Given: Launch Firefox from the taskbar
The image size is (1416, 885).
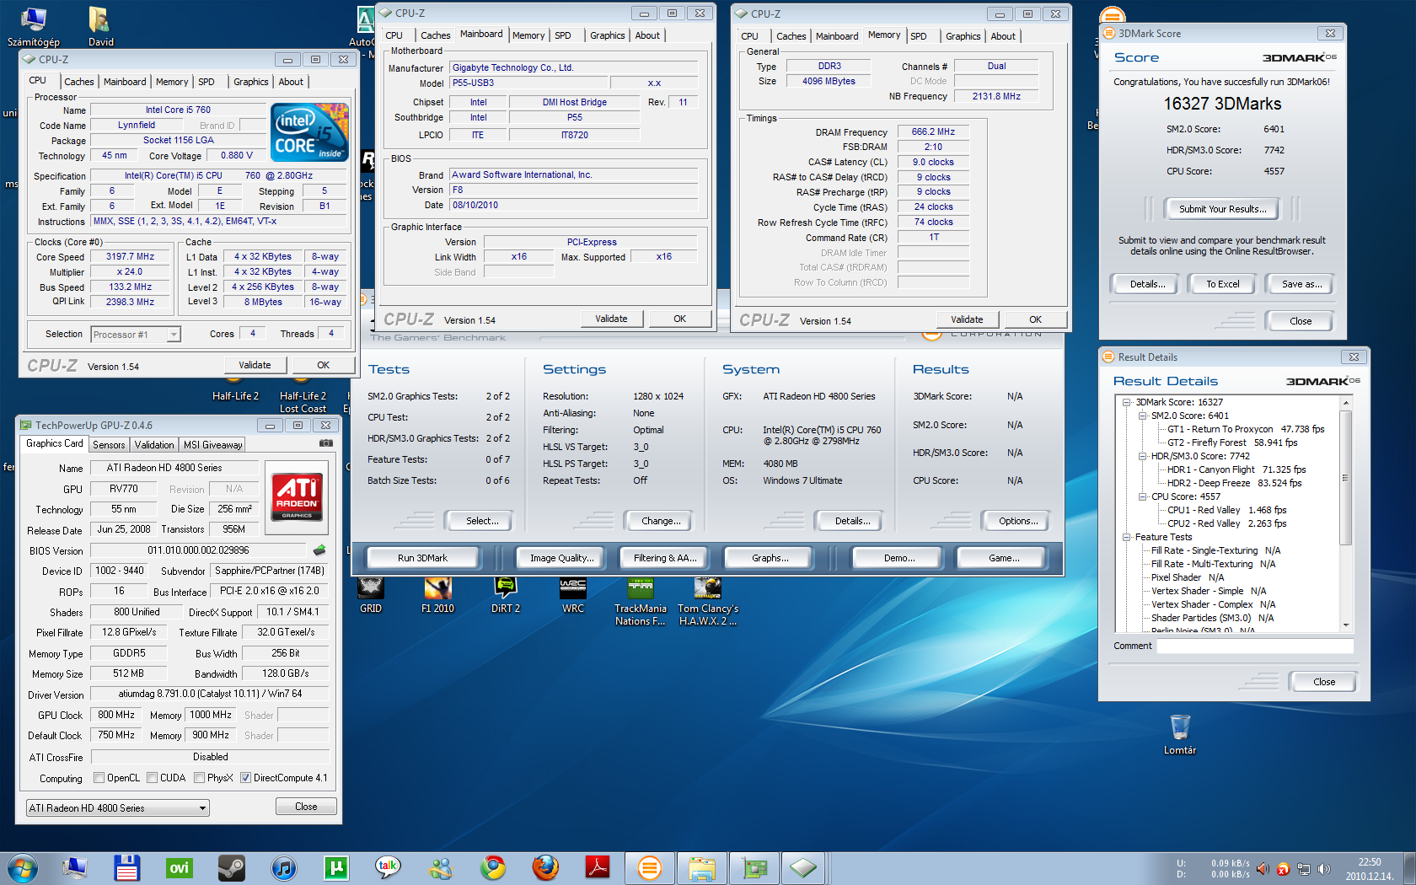Looking at the screenshot, I should coord(545,867).
